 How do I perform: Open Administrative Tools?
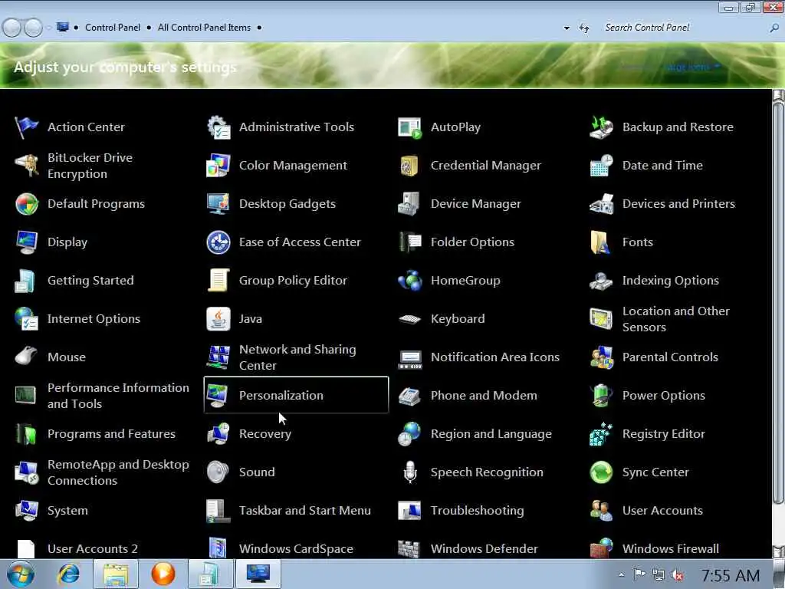(x=281, y=127)
